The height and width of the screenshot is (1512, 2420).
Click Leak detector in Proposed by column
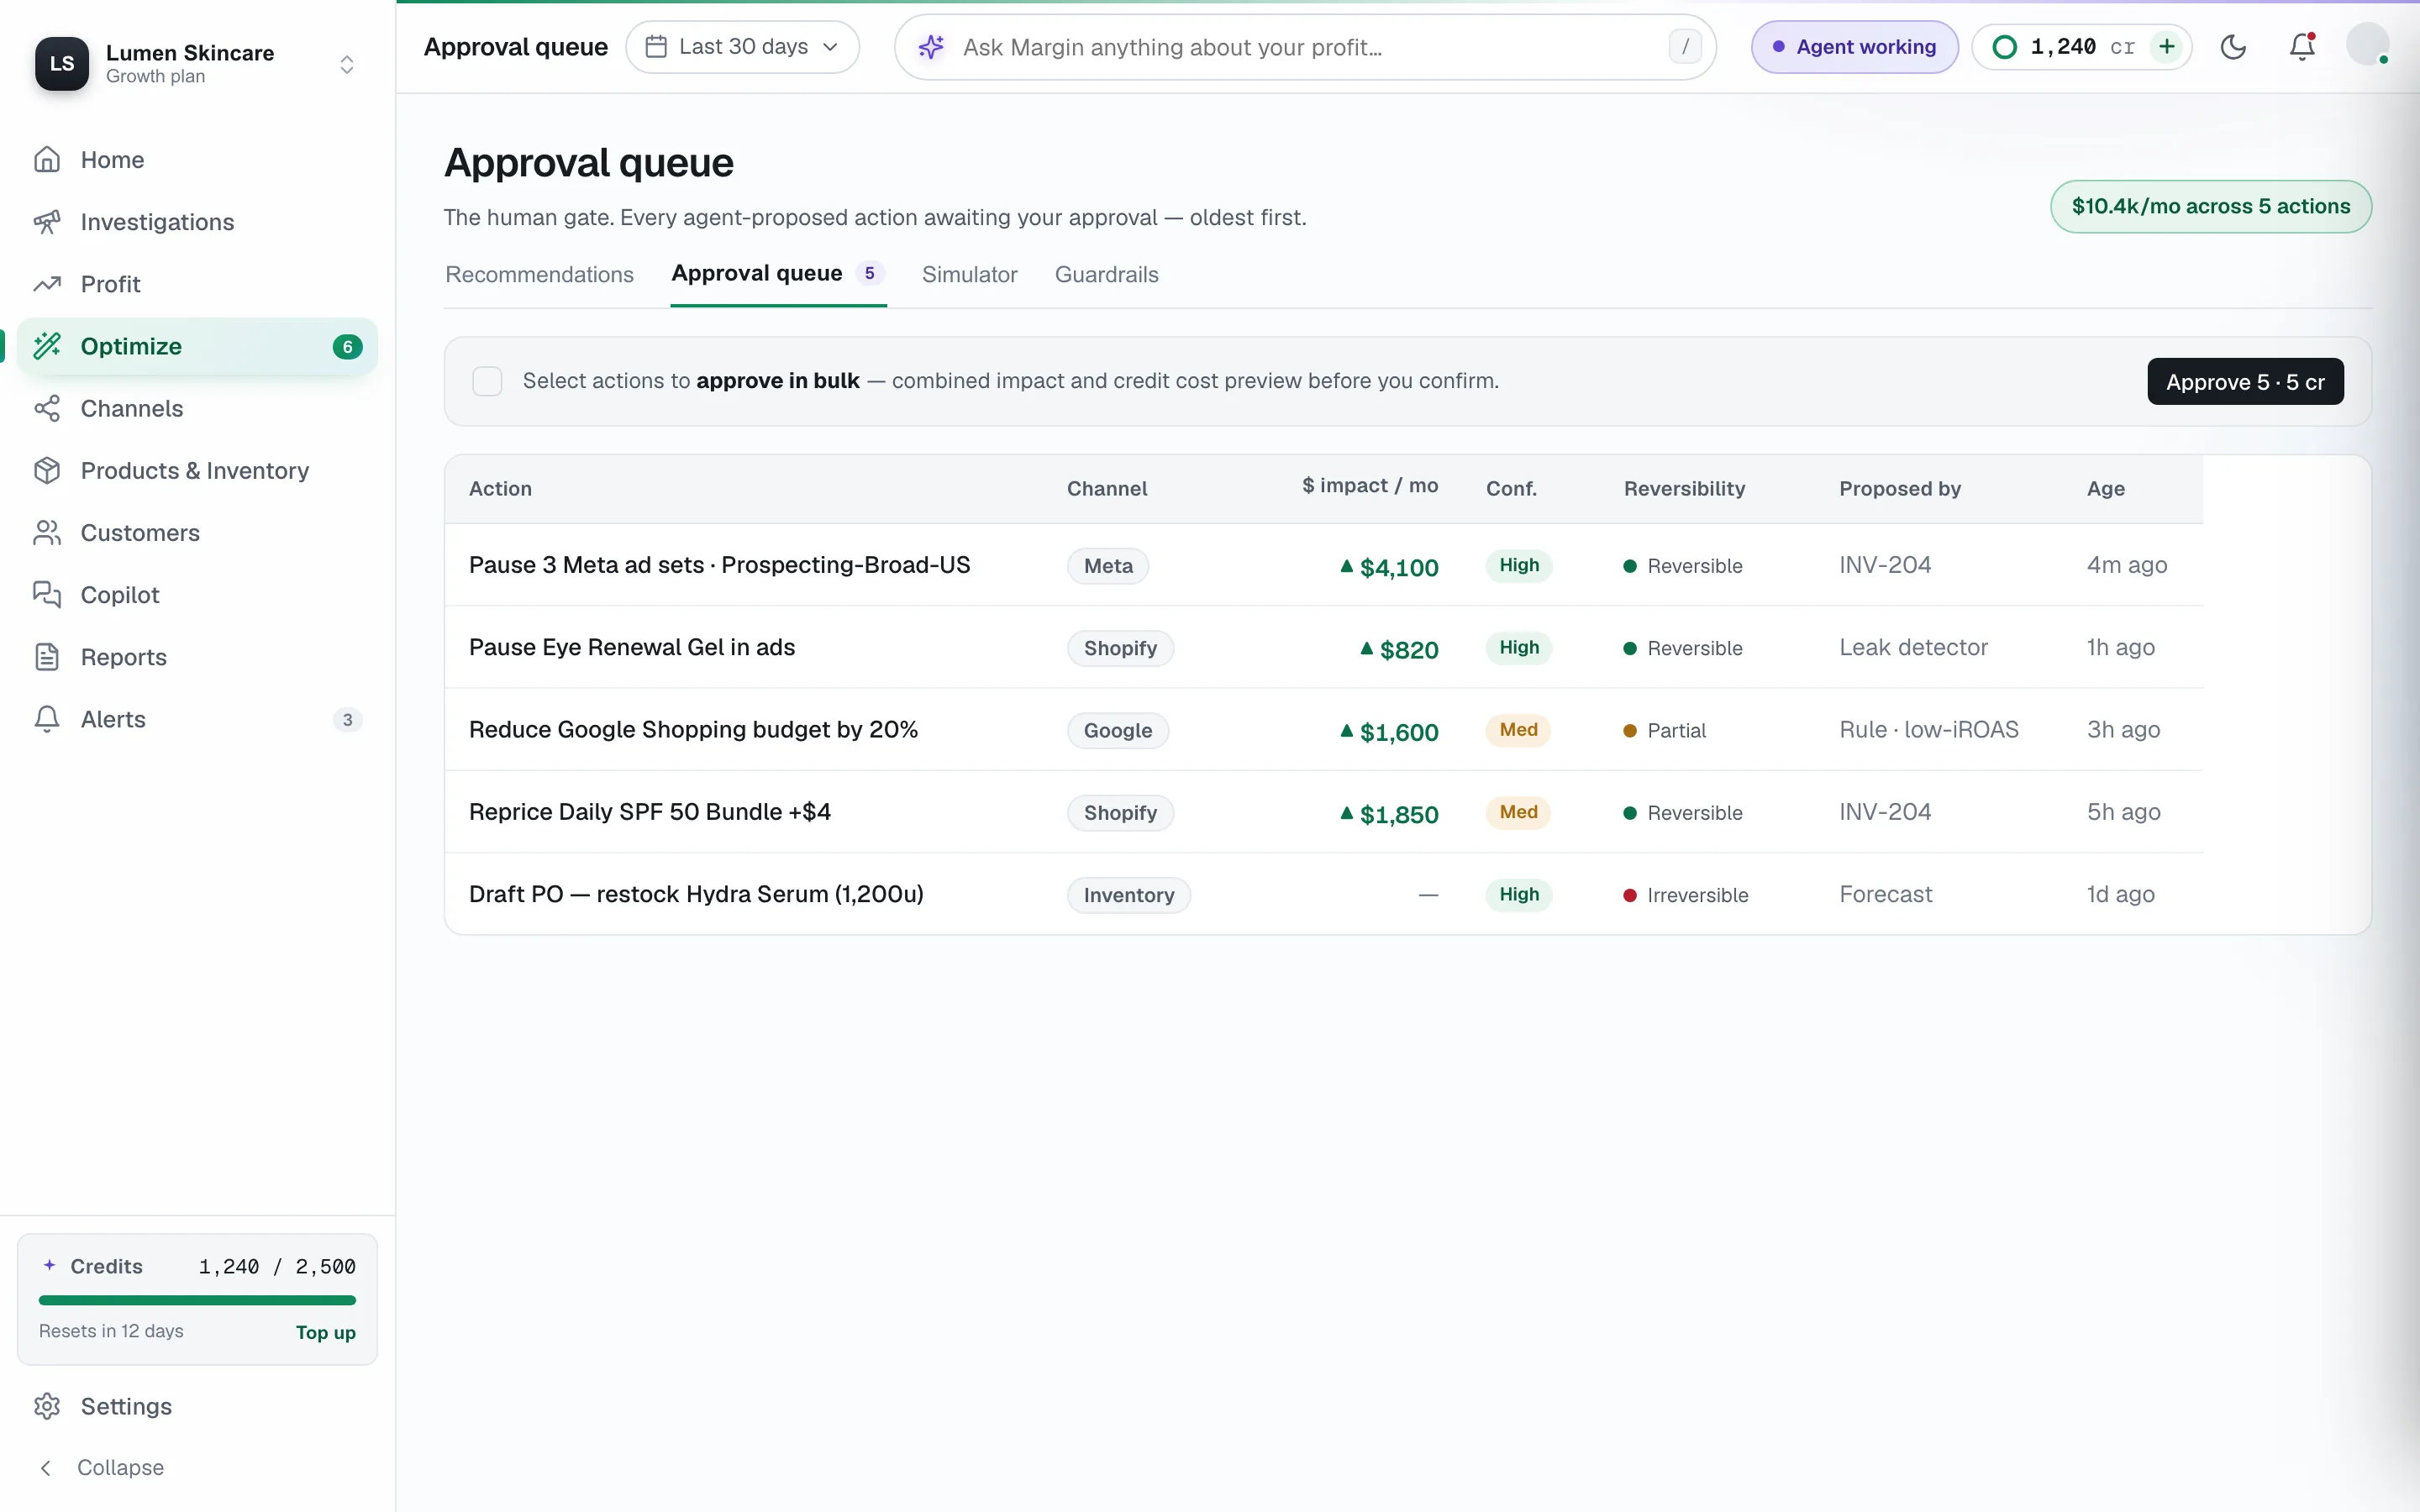1913,647
